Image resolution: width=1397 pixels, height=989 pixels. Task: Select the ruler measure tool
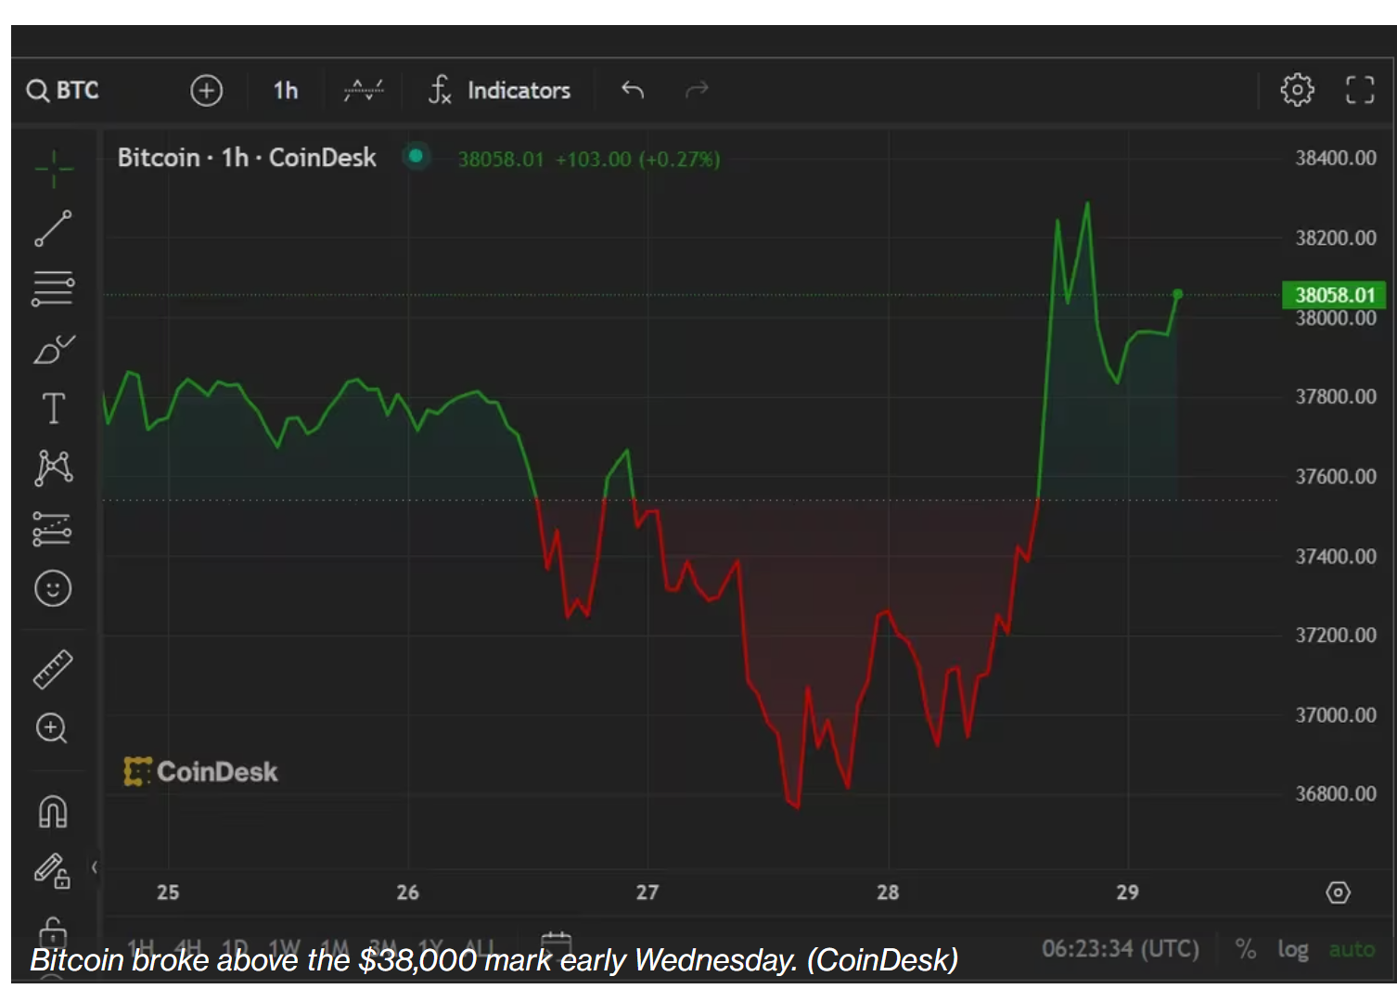coord(53,669)
